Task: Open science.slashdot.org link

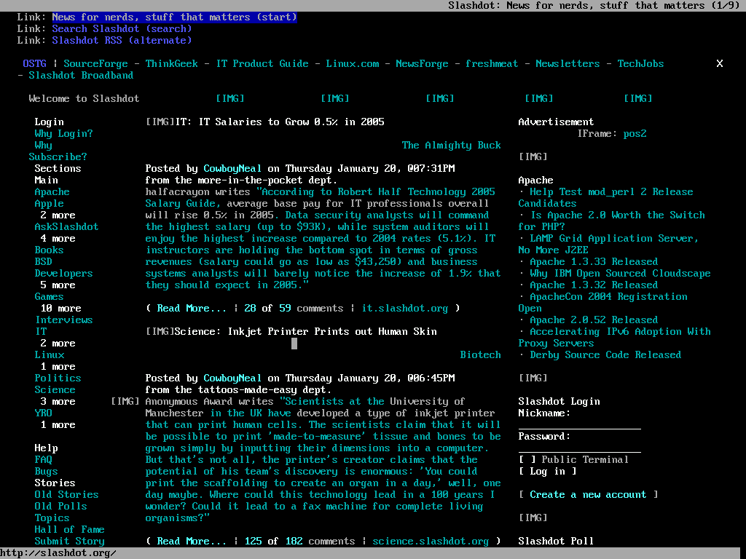Action: click(x=431, y=542)
